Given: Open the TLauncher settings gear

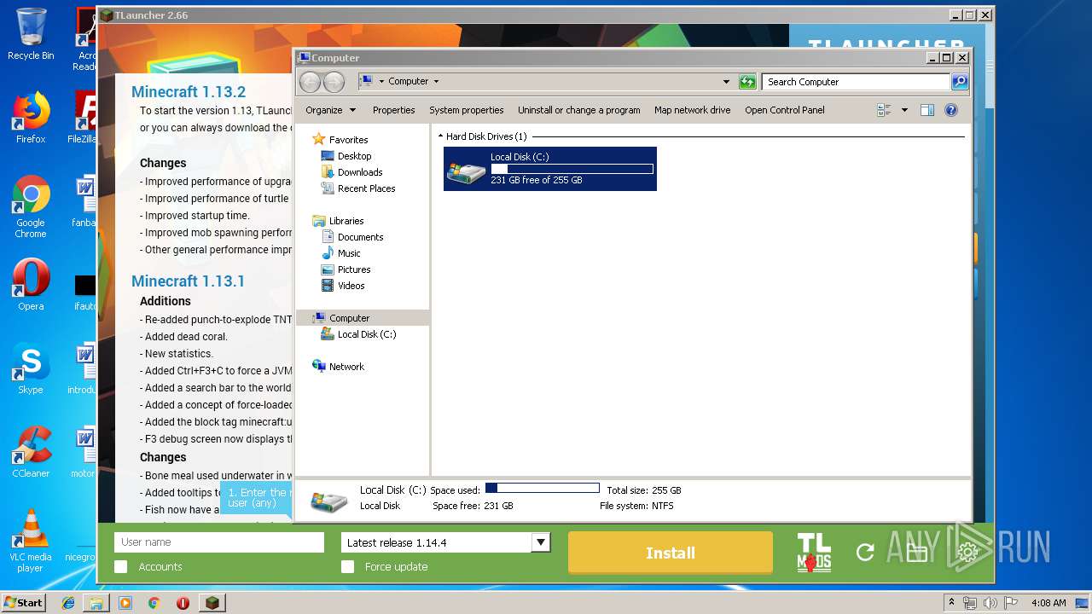Looking at the screenshot, I should click(967, 553).
